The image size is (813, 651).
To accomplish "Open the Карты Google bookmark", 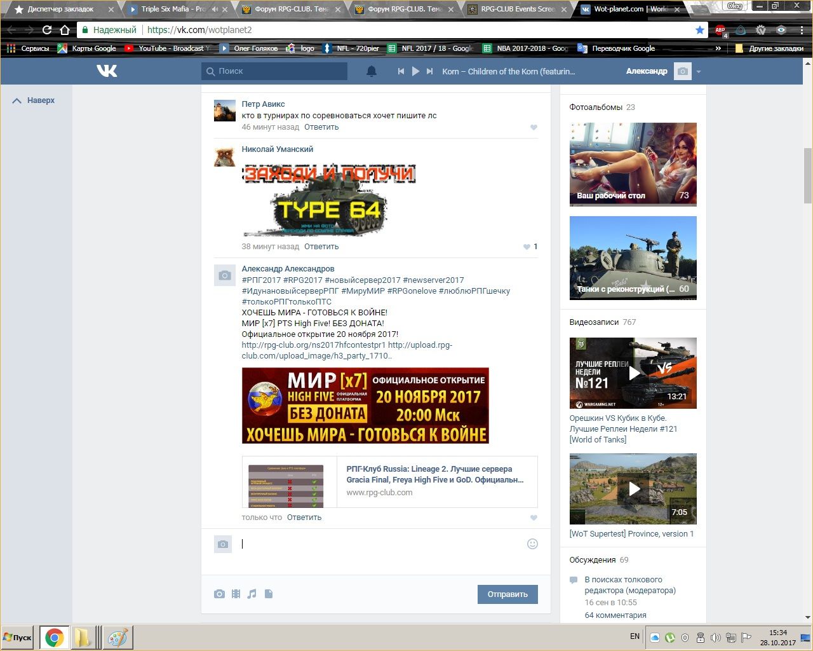I will (87, 48).
